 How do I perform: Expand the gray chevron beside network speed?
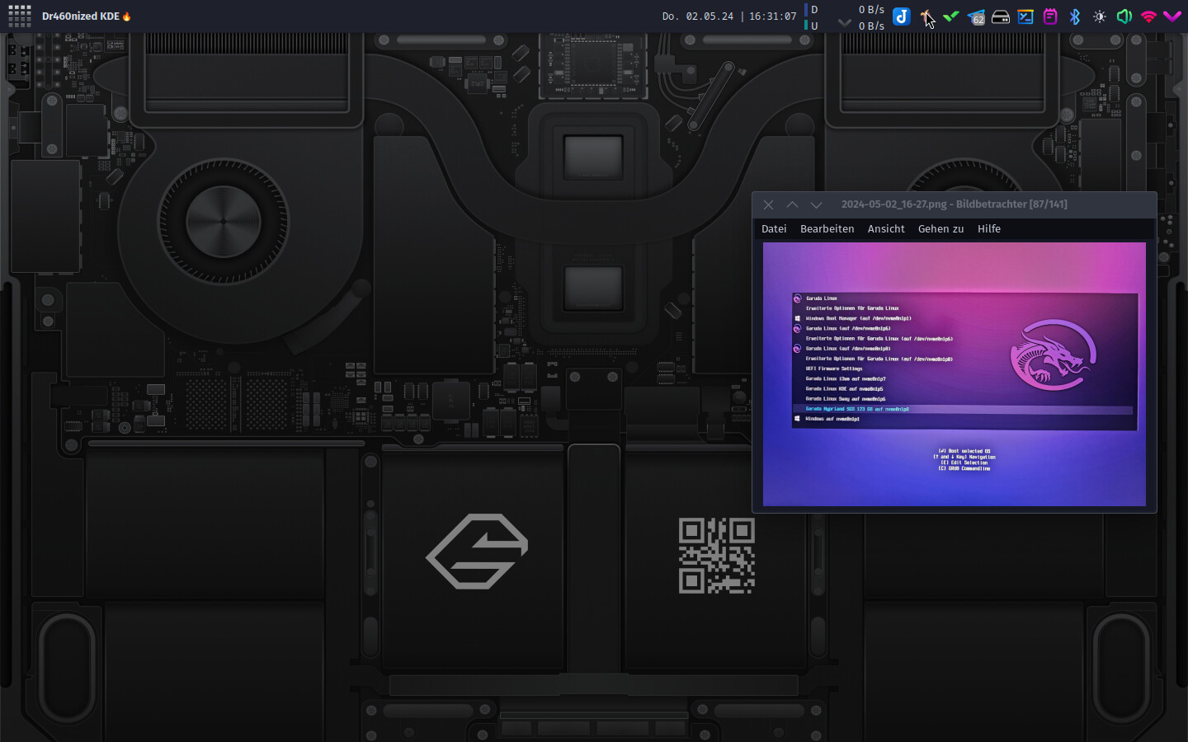(844, 23)
